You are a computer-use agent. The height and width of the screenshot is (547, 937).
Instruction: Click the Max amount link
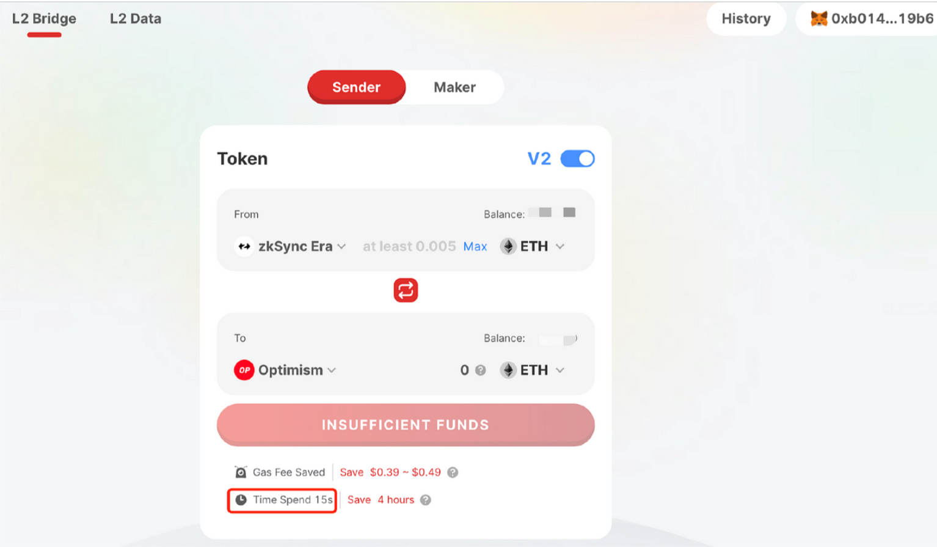click(x=475, y=247)
